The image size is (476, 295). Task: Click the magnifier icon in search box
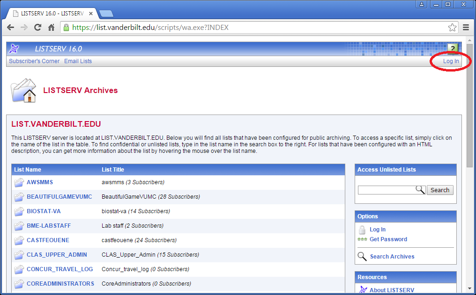(420, 190)
